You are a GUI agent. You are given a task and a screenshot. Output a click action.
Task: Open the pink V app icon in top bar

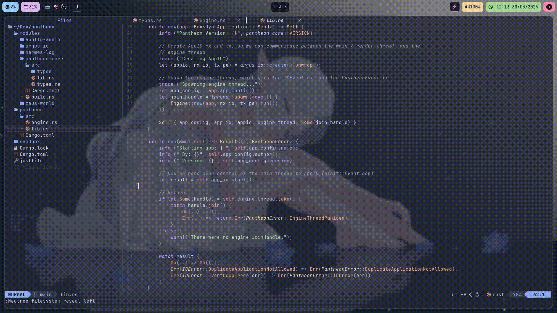(x=56, y=7)
